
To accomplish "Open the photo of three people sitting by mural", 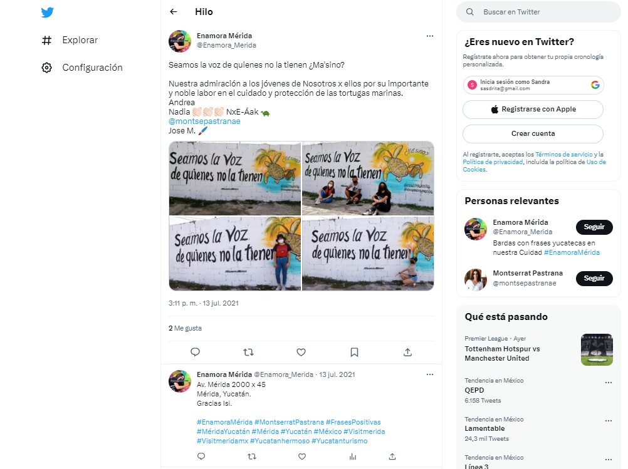I will click(368, 178).
